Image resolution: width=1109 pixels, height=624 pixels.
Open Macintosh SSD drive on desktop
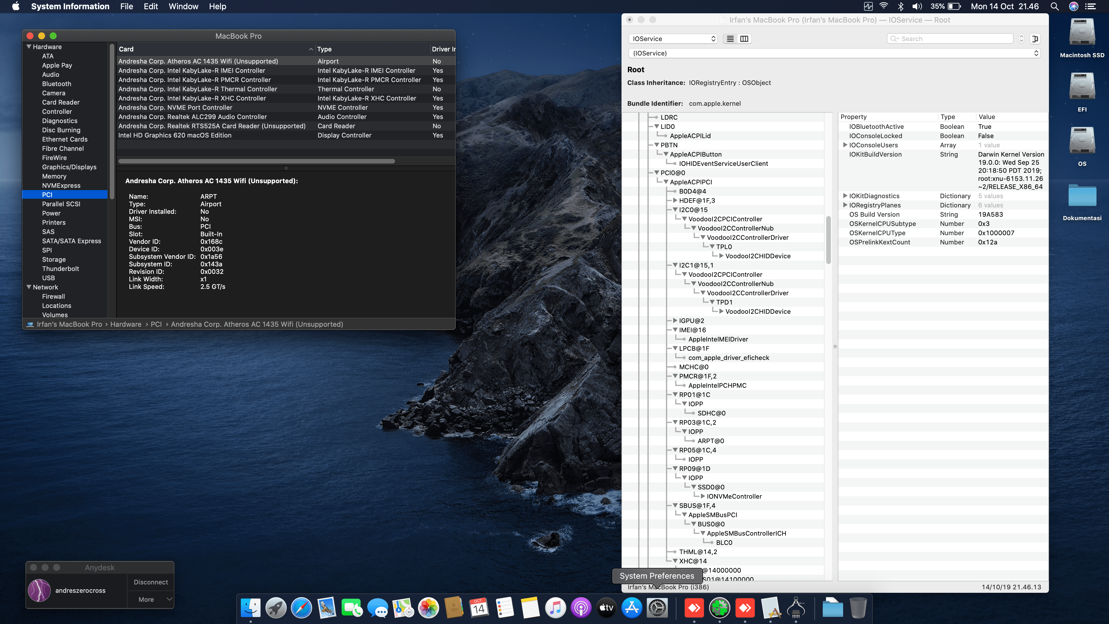1082,38
